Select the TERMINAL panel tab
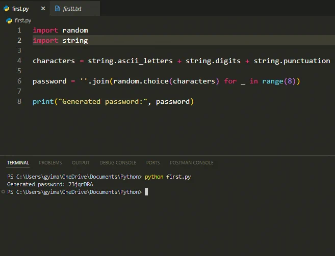 click(18, 162)
